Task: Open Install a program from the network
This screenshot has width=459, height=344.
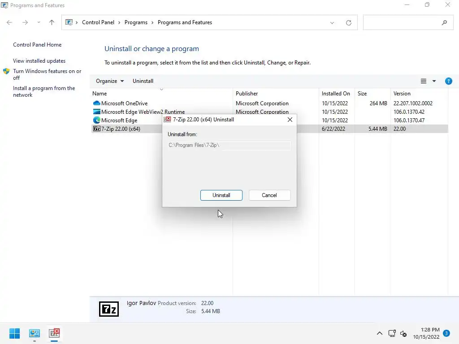Action: click(44, 91)
